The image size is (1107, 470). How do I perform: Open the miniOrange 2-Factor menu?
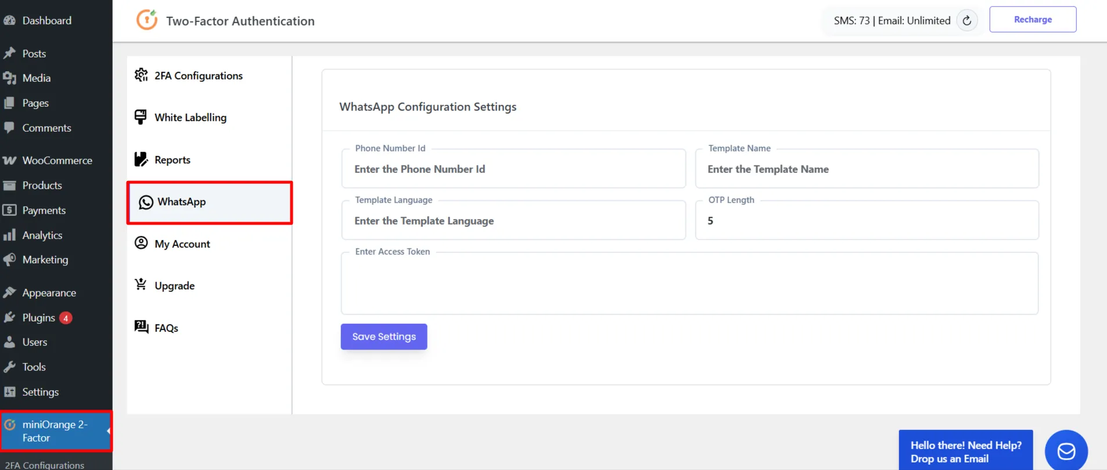(x=56, y=431)
